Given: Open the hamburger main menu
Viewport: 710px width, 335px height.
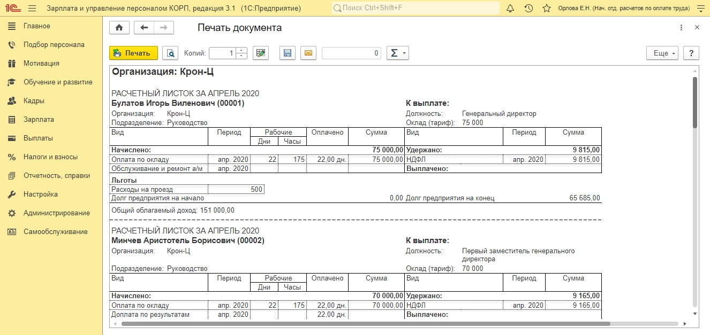Looking at the screenshot, I should 32,9.
